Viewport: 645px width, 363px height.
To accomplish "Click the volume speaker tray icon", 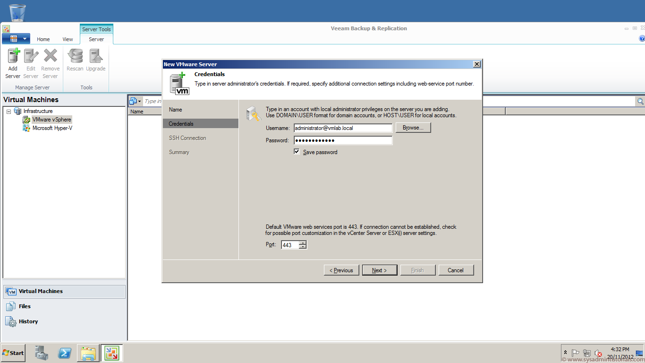I will [598, 353].
